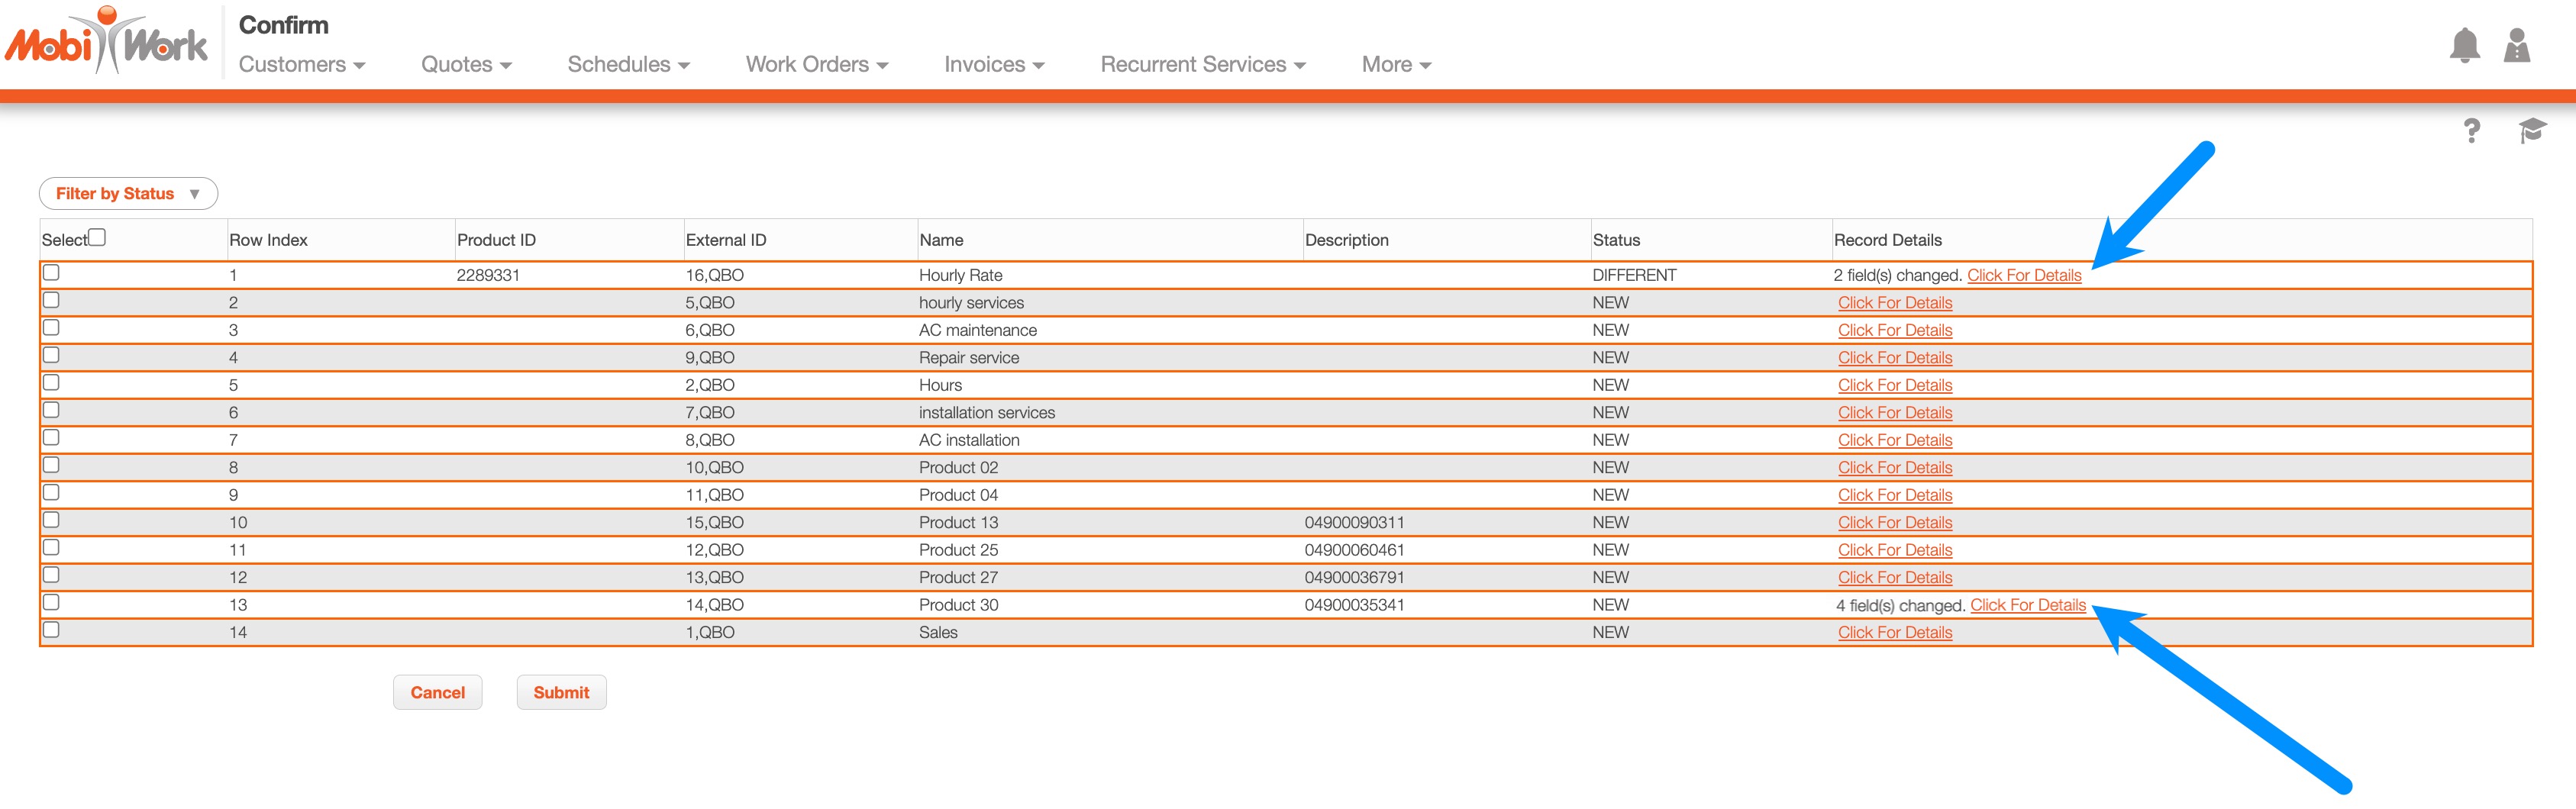2576x809 pixels.
Task: Open the Recurrent Services menu
Action: pos(1202,65)
